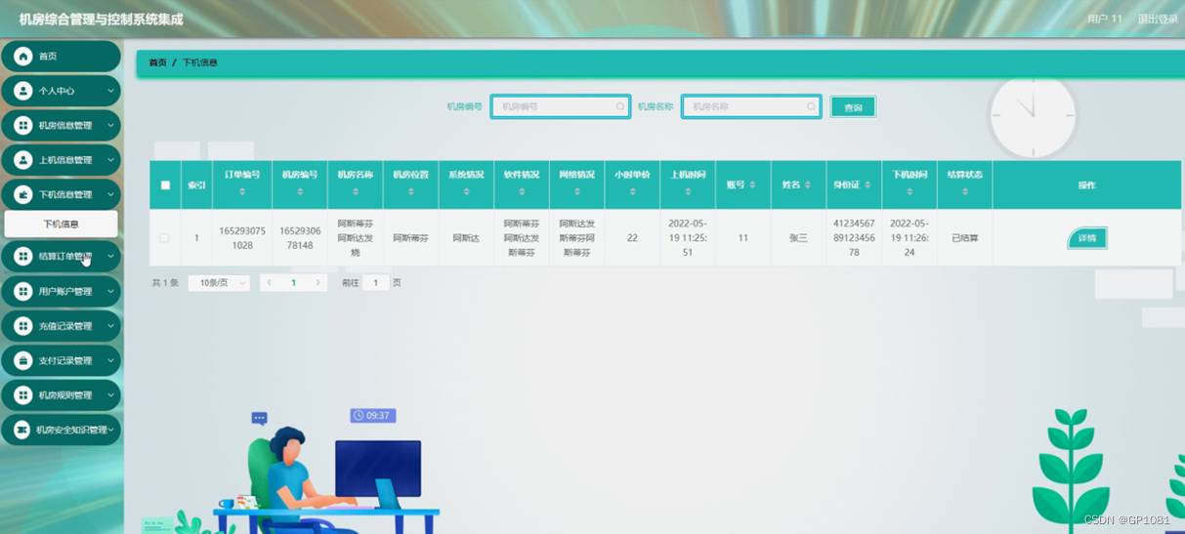Click the grid icon of 结算订单管理
This screenshot has width=1185, height=534.
click(23, 257)
